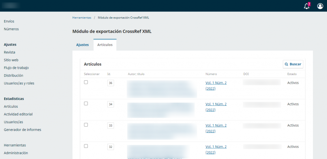Click the Id. box showing 34
Viewport: 327px width, 159px height.
point(110,104)
